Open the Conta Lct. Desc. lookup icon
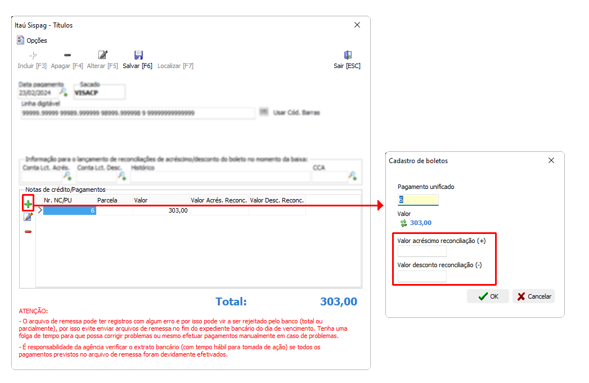The height and width of the screenshot is (383, 589). 122,175
